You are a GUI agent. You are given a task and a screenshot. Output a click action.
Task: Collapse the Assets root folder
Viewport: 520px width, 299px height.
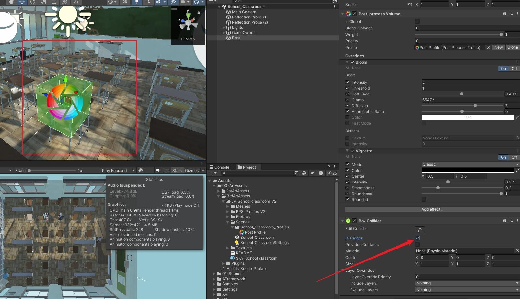click(210, 181)
